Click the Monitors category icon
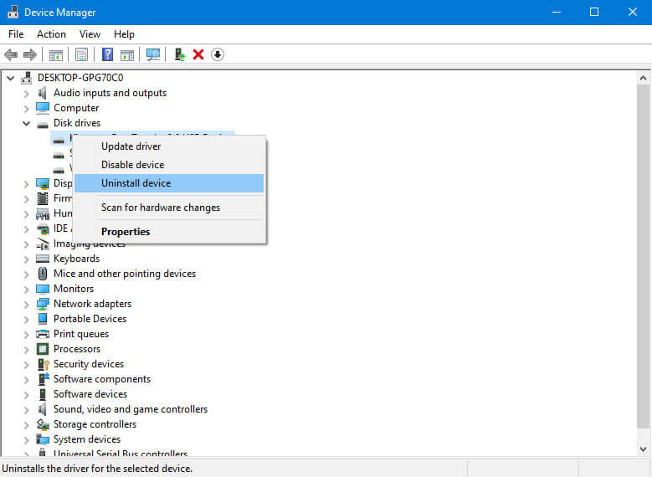 coord(43,289)
